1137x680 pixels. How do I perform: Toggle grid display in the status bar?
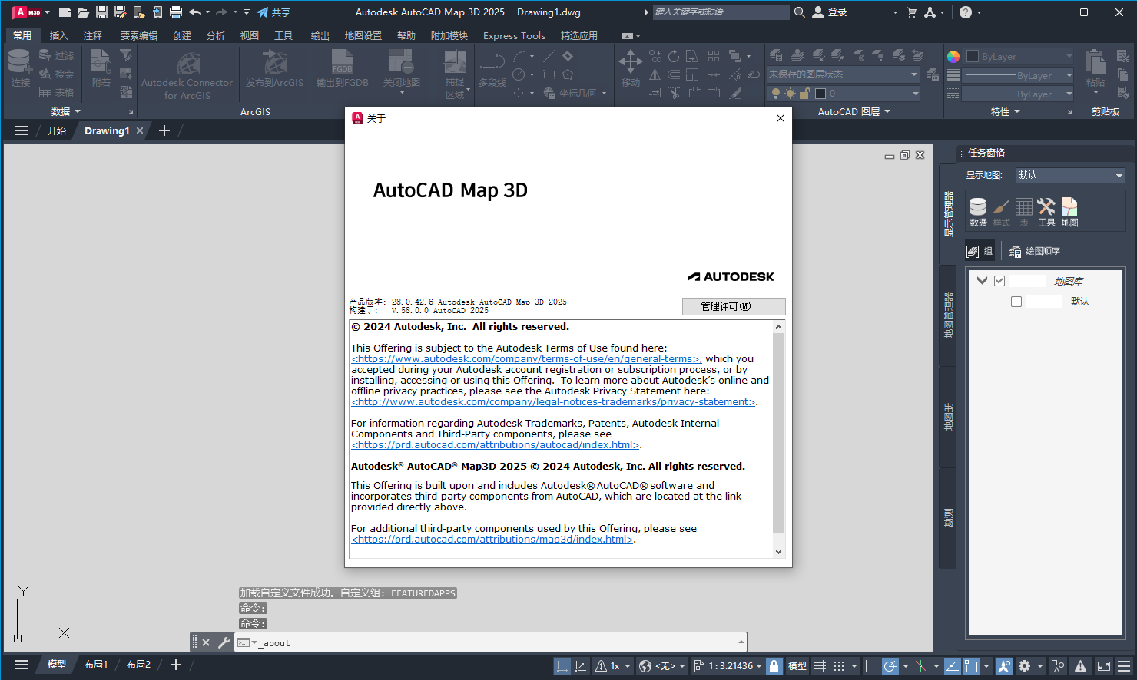tap(820, 665)
